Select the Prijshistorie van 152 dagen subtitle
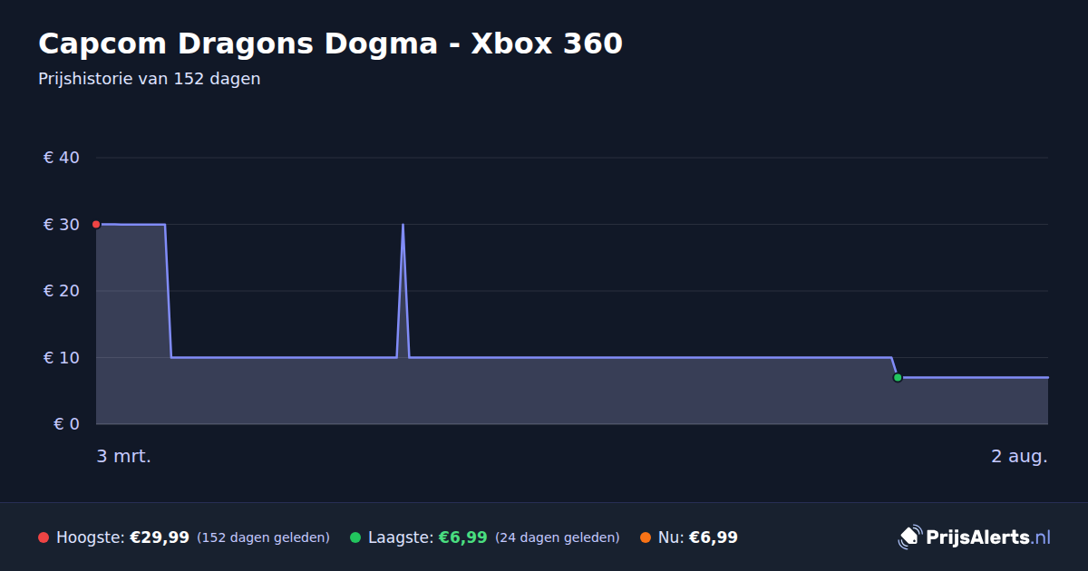The width and height of the screenshot is (1088, 571). [150, 79]
